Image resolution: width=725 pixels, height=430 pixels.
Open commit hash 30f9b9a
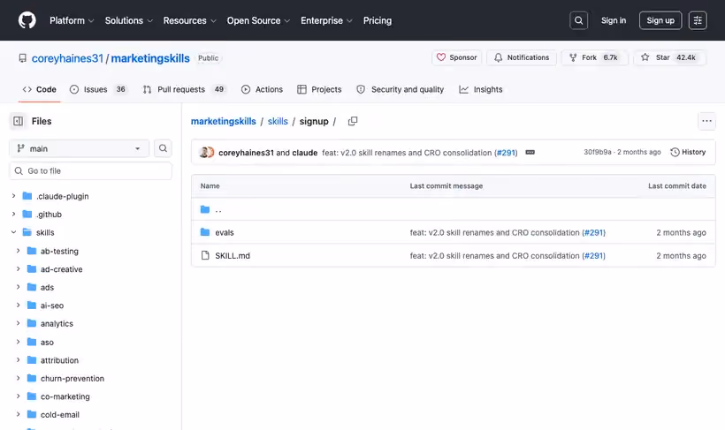coord(597,152)
